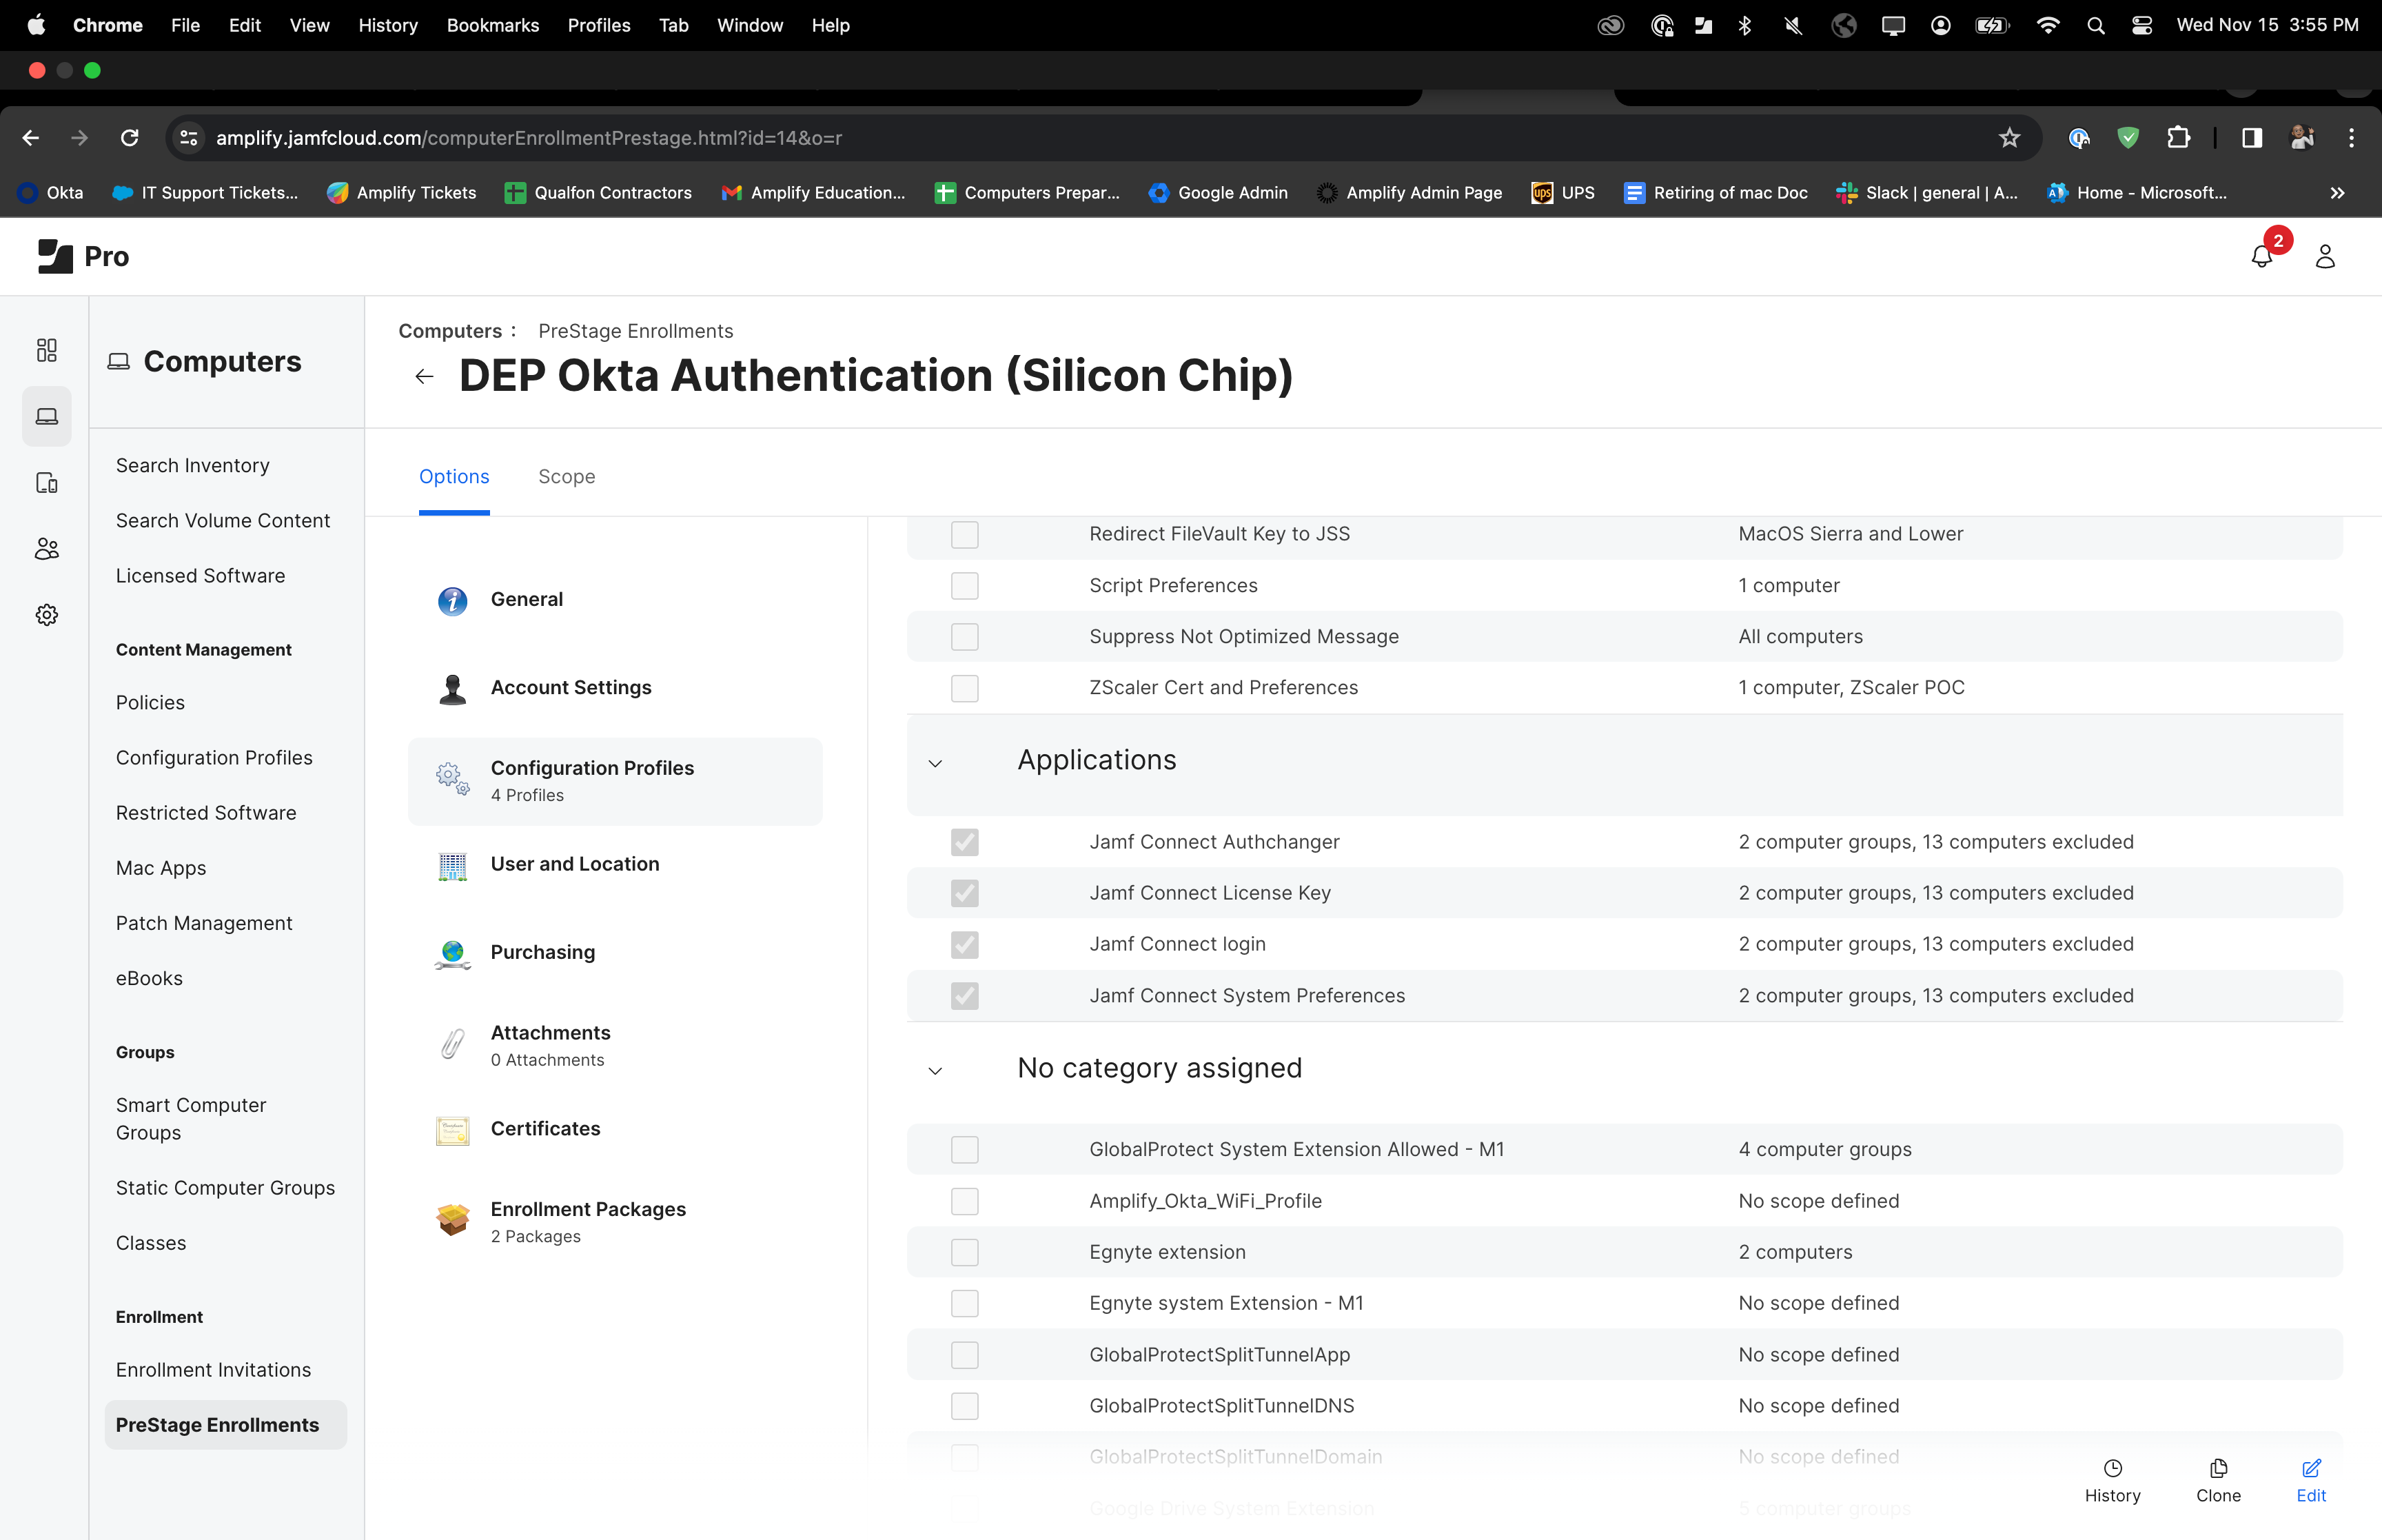The width and height of the screenshot is (2382, 1540).
Task: Select the Options tab
Action: click(x=454, y=477)
